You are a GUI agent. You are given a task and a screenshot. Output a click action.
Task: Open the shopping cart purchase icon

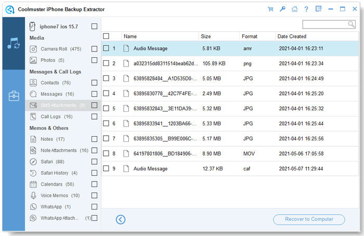[270, 9]
